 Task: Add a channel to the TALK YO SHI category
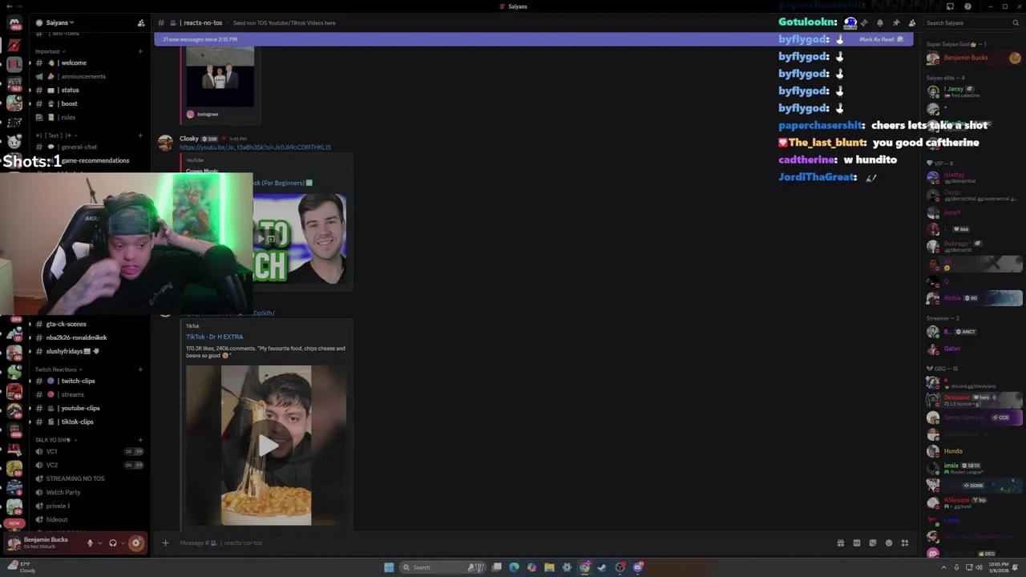tap(140, 440)
